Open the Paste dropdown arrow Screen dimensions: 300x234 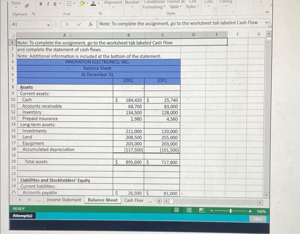(x=16, y=8)
